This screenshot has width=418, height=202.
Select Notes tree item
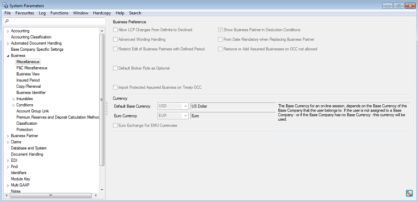(16, 191)
